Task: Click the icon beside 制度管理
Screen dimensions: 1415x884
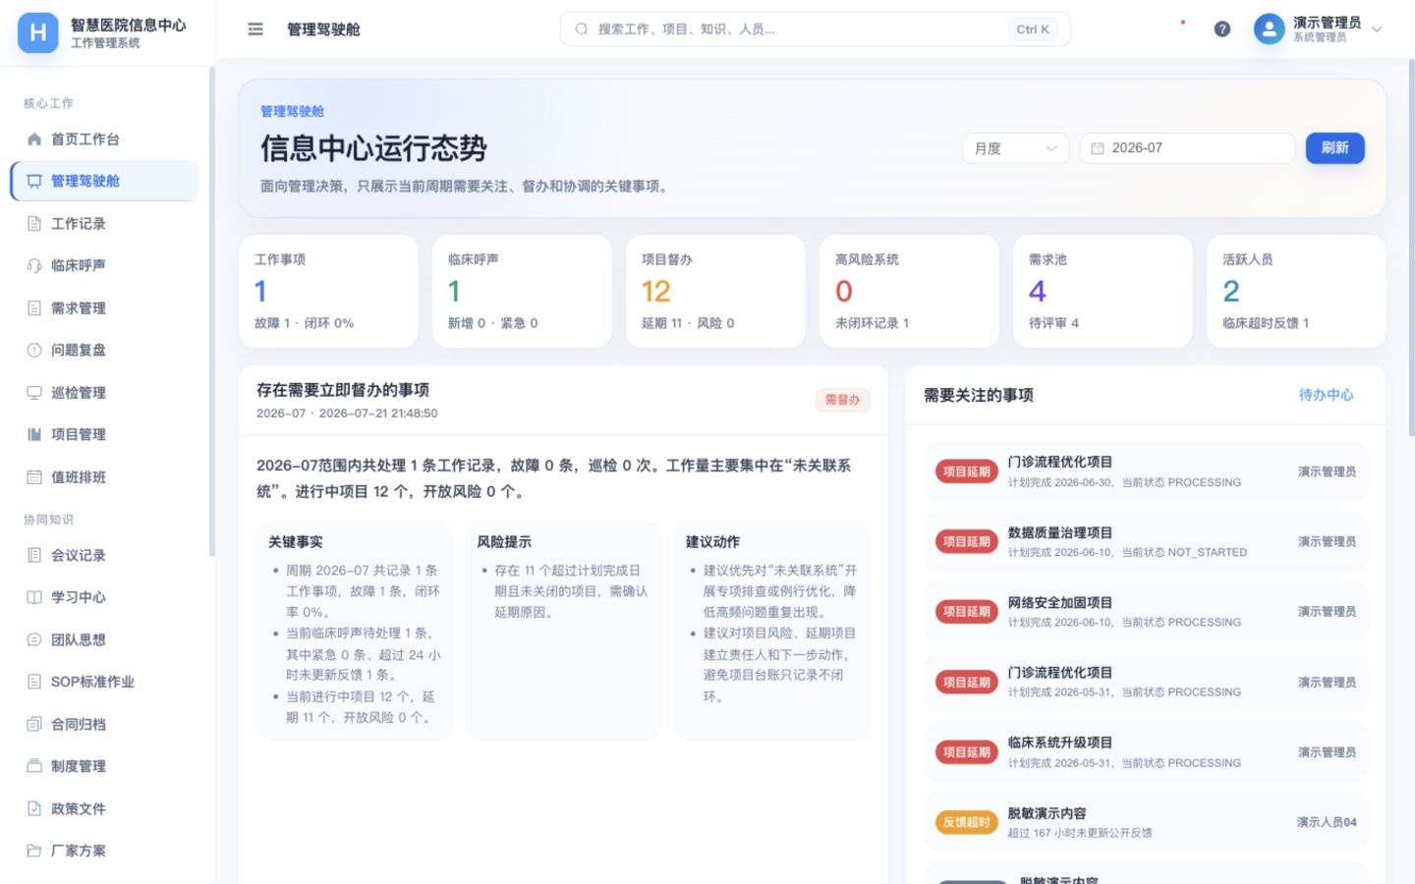Action: pyautogui.click(x=34, y=766)
